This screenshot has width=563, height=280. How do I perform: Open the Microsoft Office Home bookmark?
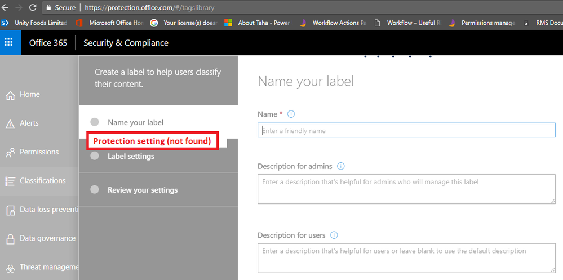pos(109,23)
